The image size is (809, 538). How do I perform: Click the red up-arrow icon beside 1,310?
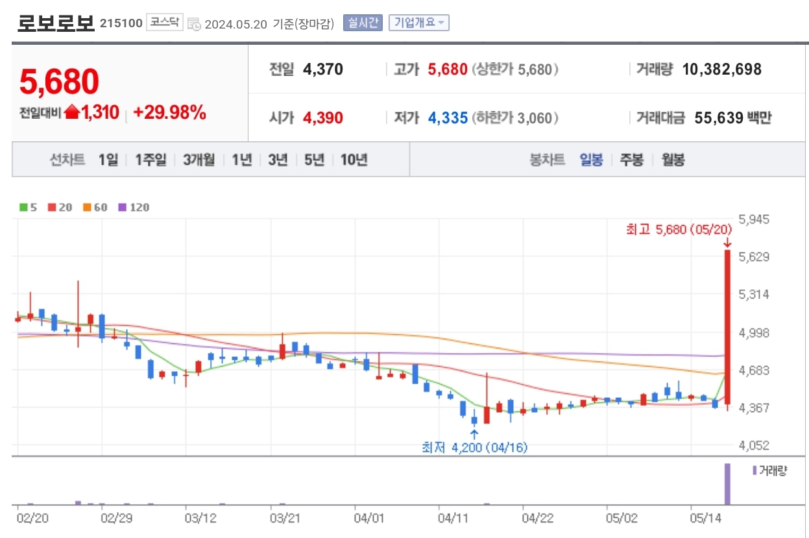72,112
